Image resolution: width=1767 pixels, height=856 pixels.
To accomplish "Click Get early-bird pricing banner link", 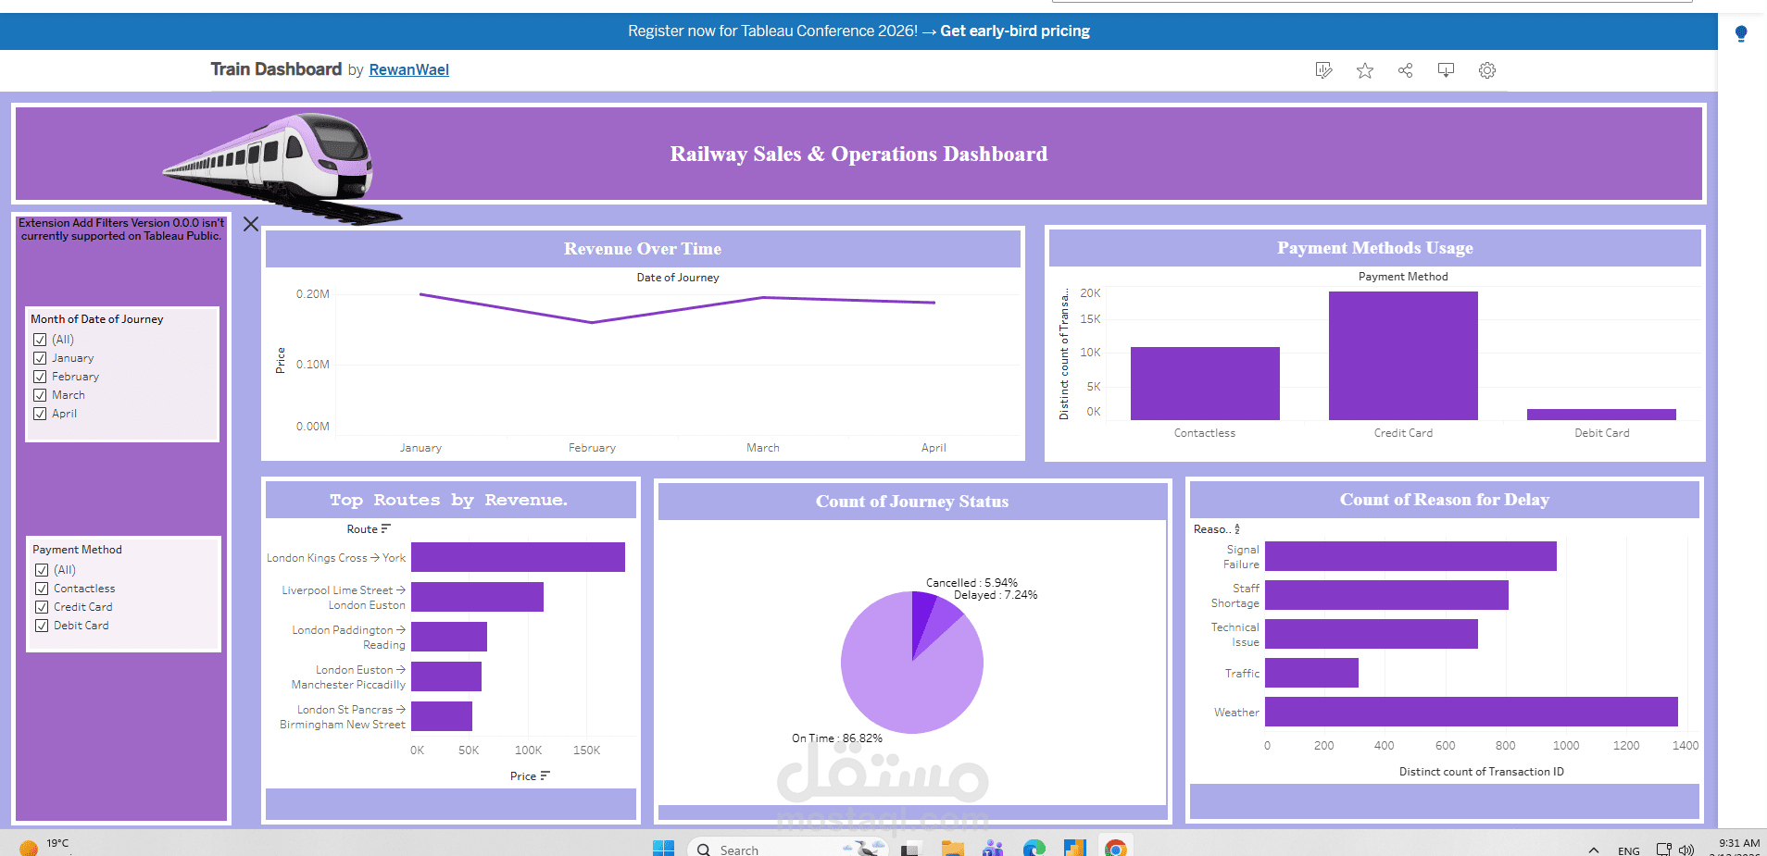I will (1014, 31).
